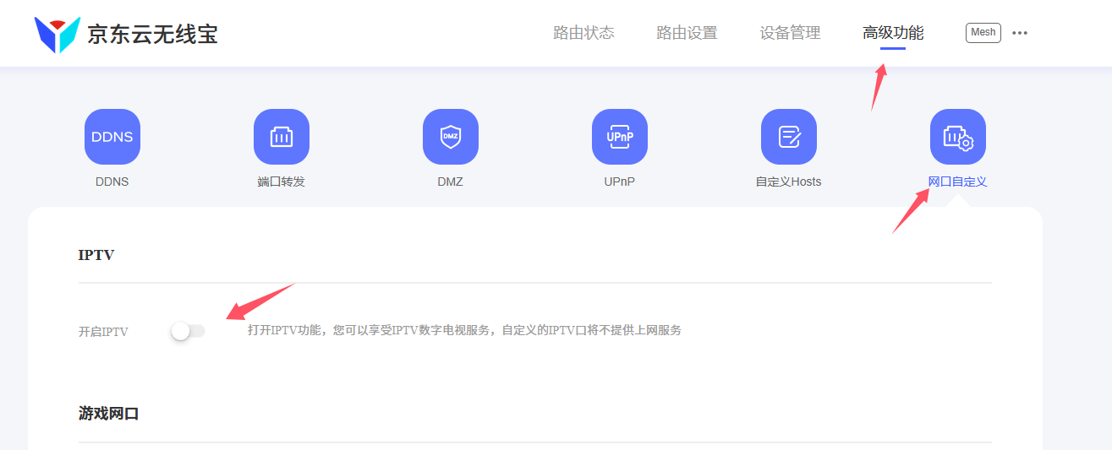This screenshot has width=1112, height=450.
Task: Open the three-dot more menu
Action: pyautogui.click(x=1020, y=33)
